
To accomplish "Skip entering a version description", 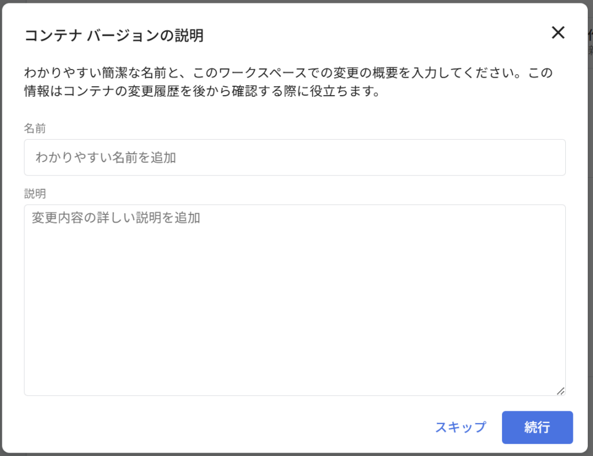I will point(460,428).
